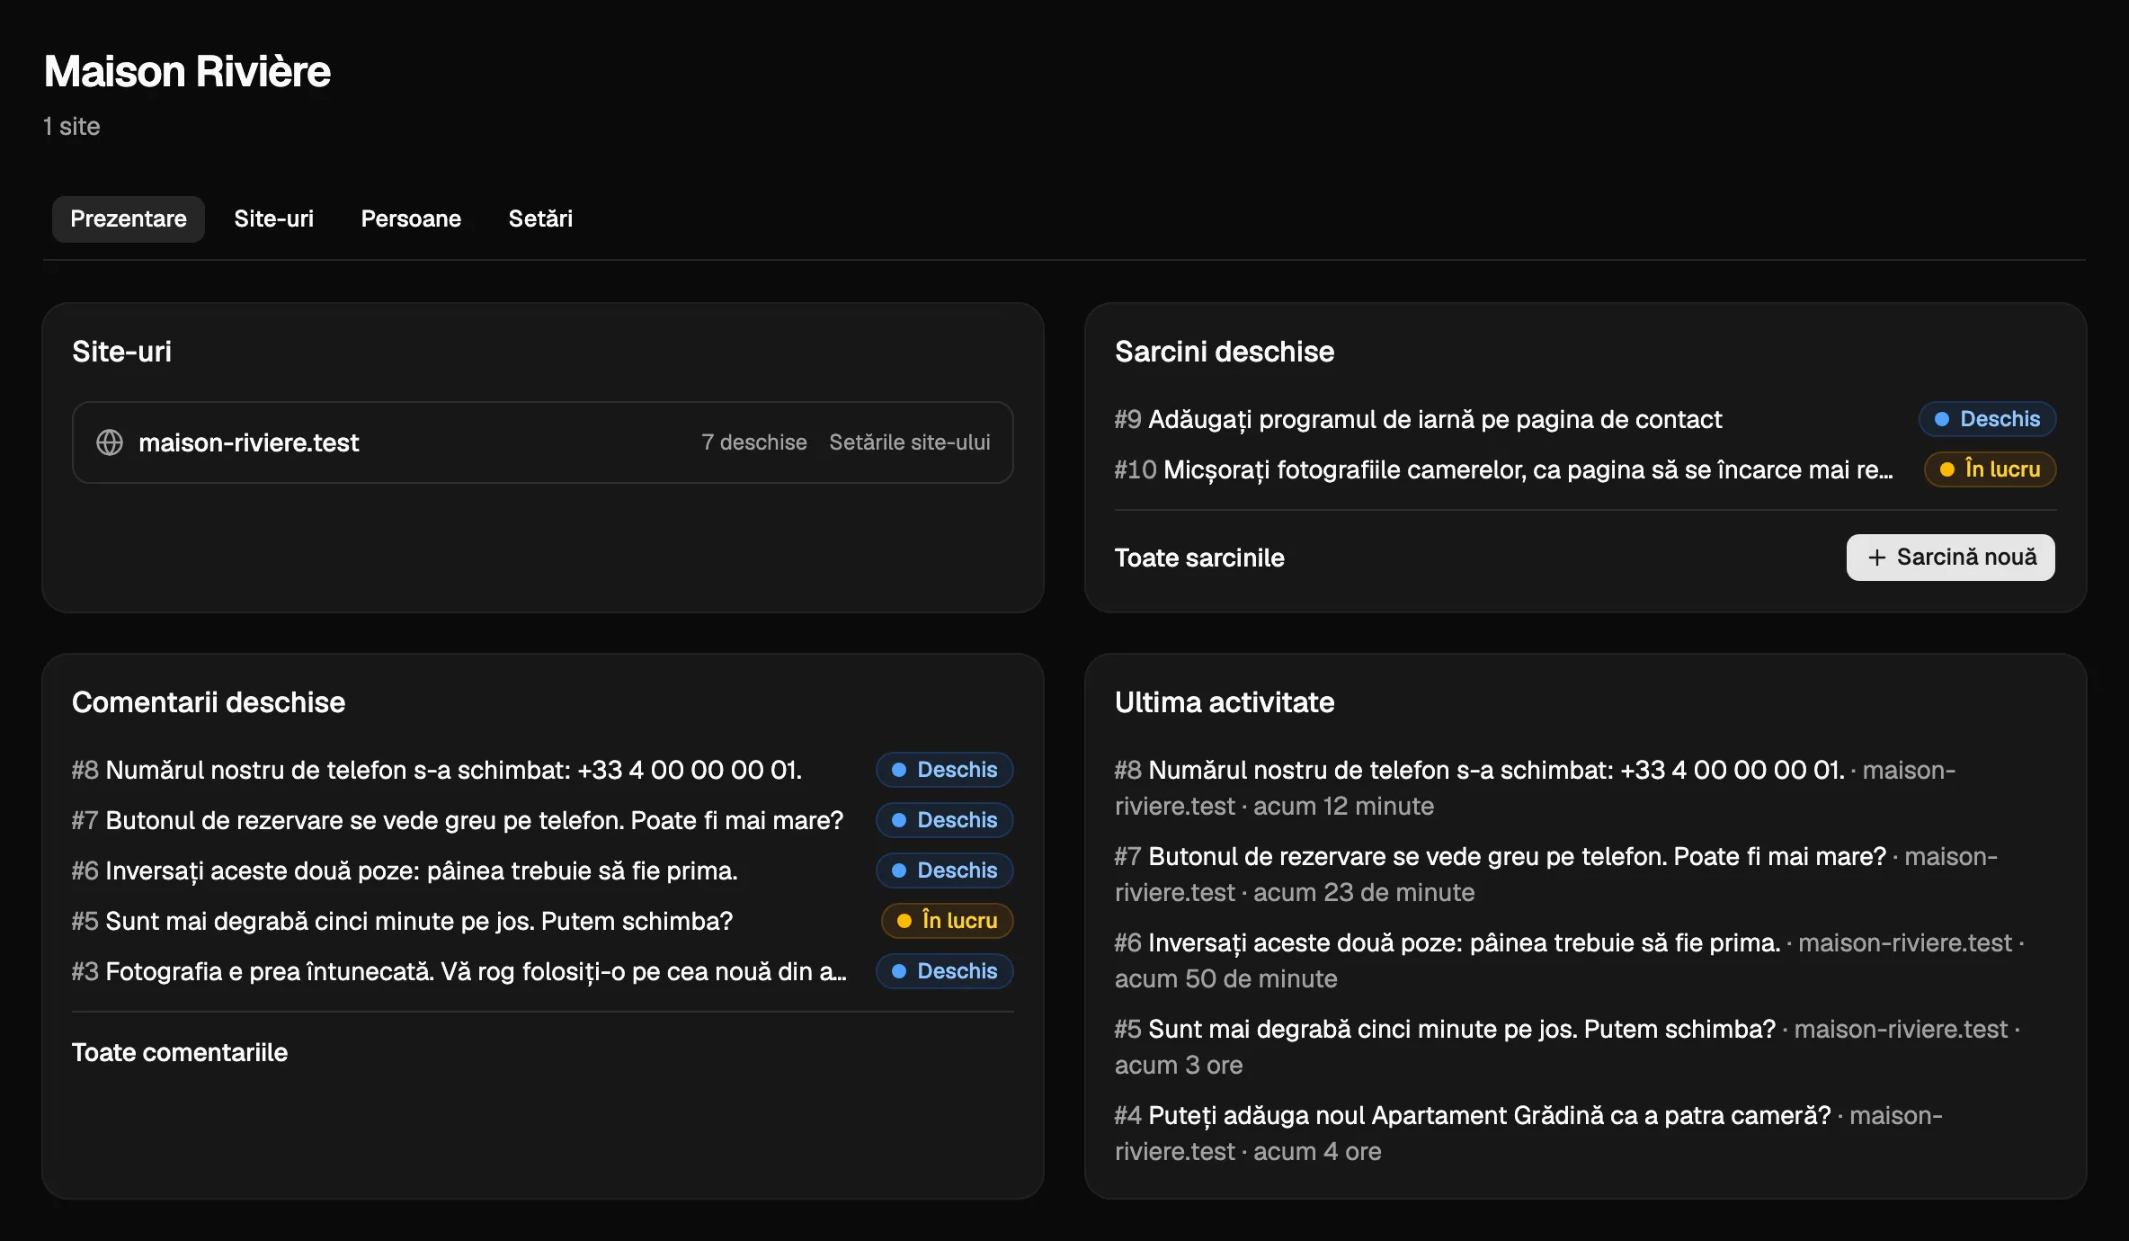Create a new task with Sarcină nouă
2129x1241 pixels.
pyautogui.click(x=1950, y=558)
